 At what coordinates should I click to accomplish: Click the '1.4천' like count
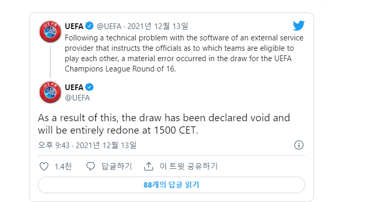click(63, 166)
